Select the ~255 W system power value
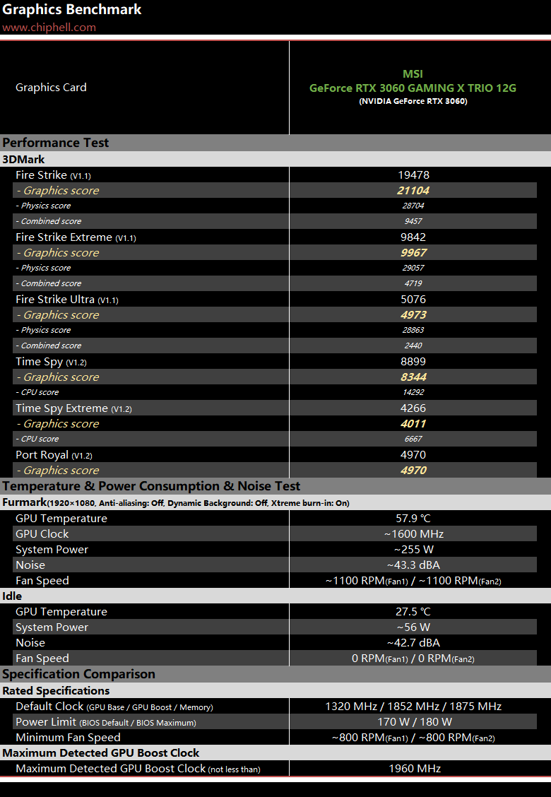This screenshot has width=551, height=797. pos(414,550)
